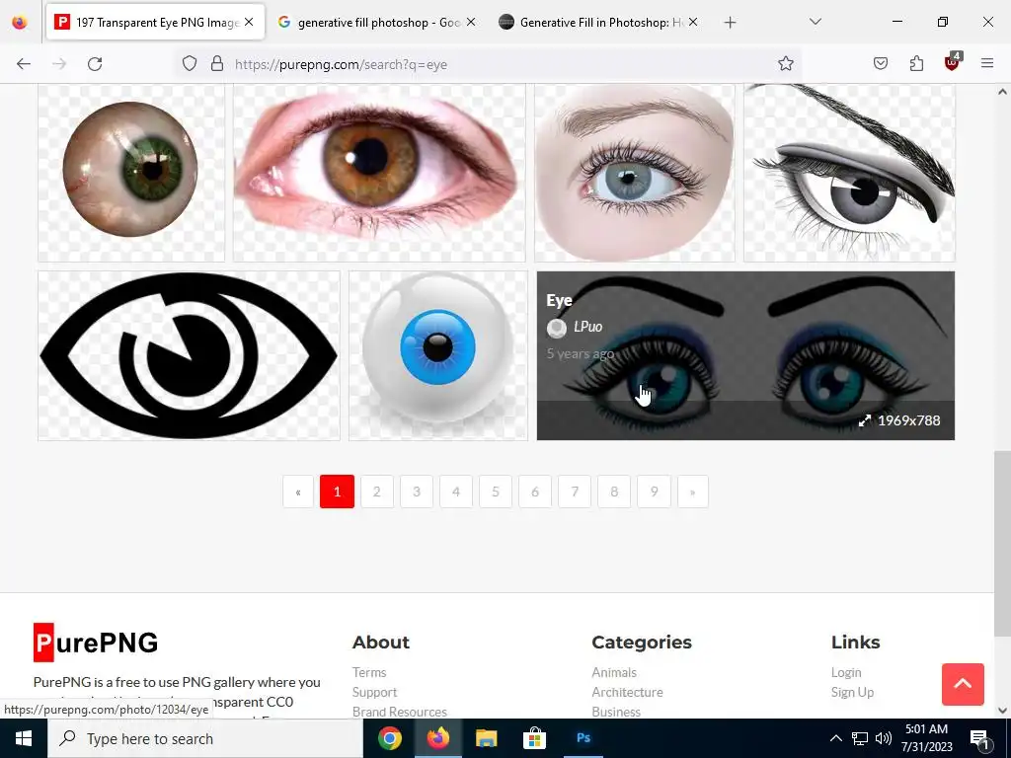Open Microsoft Store from the taskbar
Screen dimensions: 1011x758
(534, 738)
